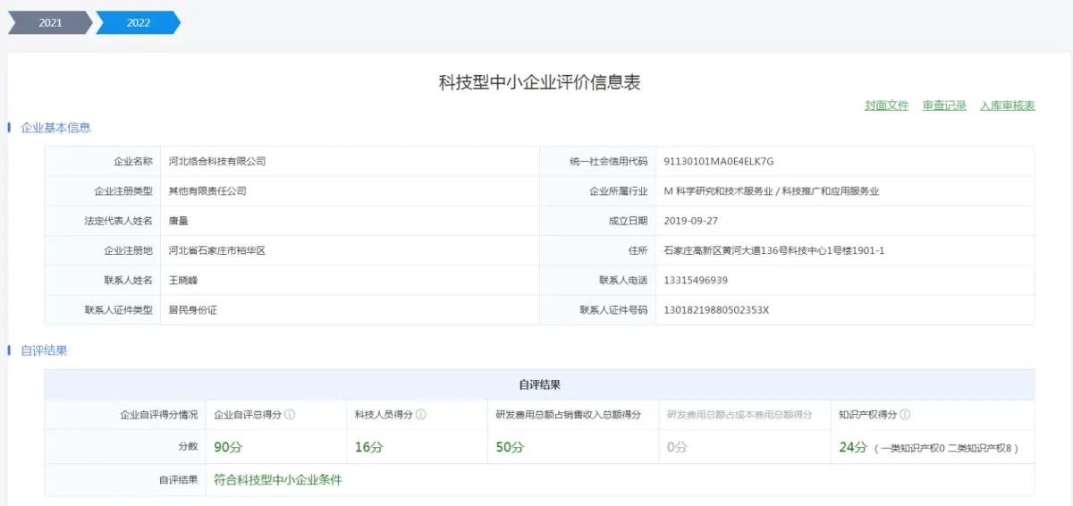Click info icon beside 科技人员得分

[x=421, y=415]
